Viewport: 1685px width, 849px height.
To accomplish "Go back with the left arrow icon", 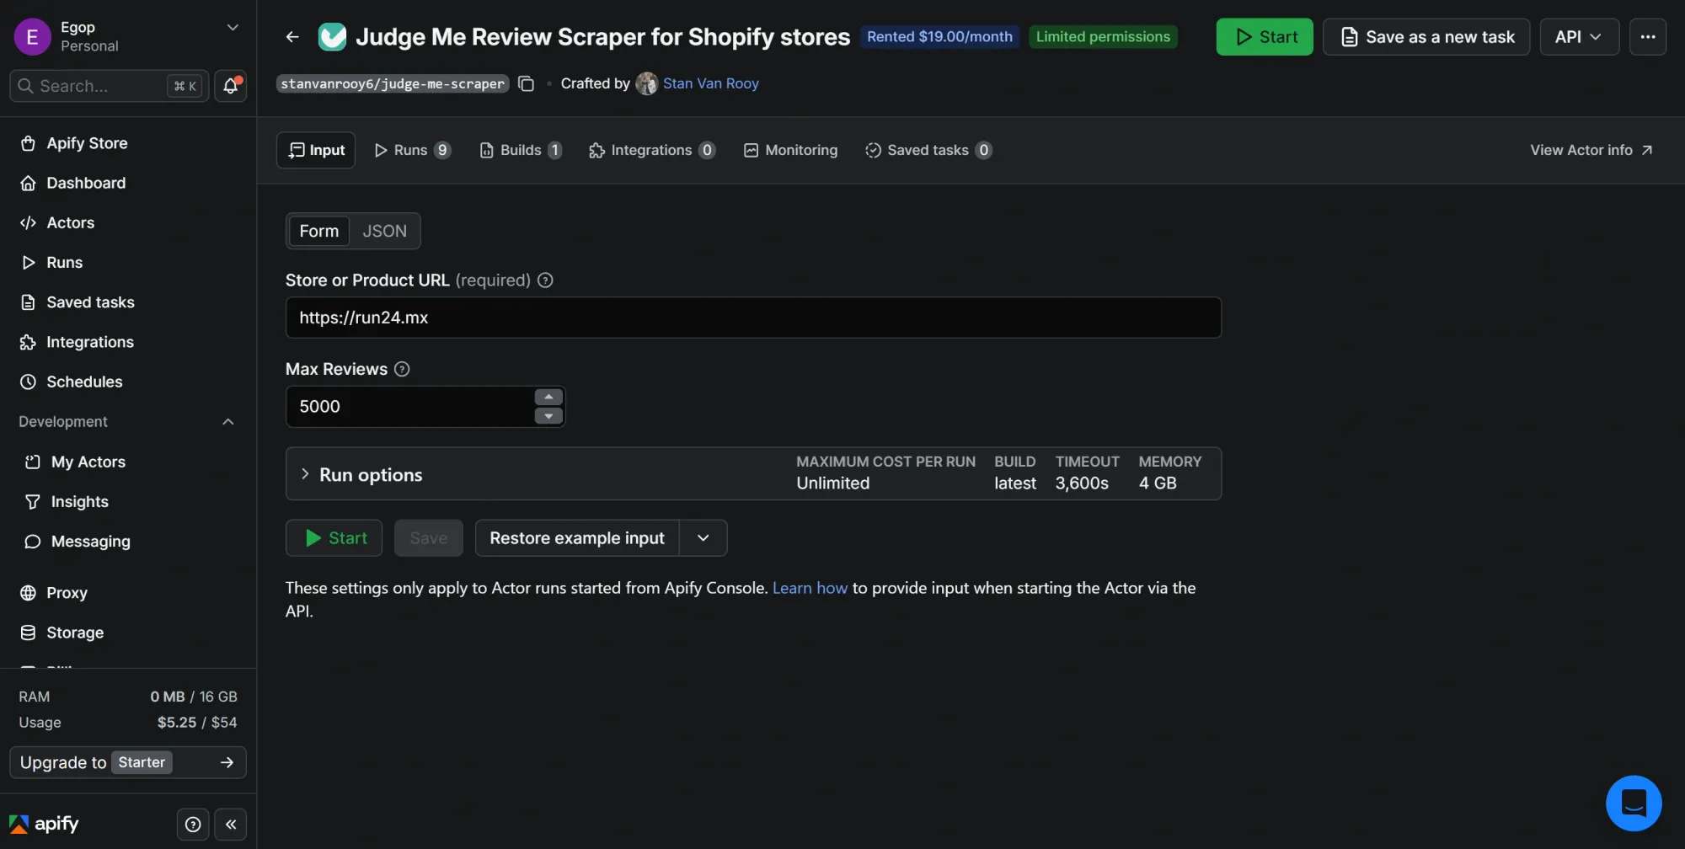I will tap(292, 37).
